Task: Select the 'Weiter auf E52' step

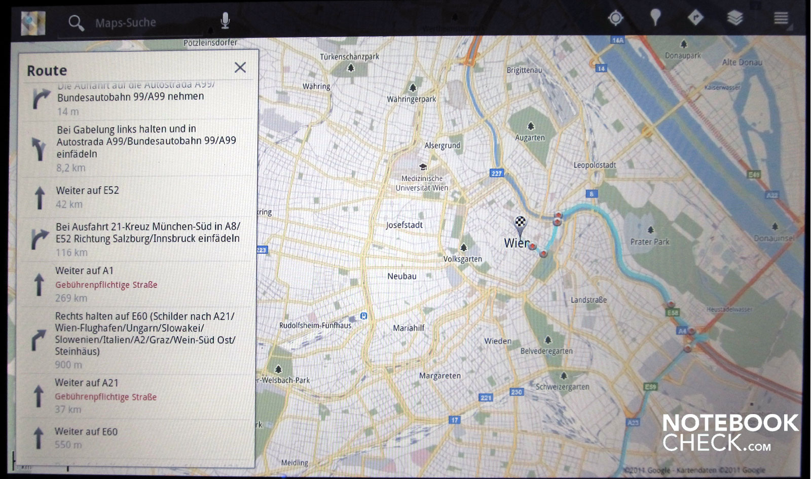Action: click(x=137, y=197)
